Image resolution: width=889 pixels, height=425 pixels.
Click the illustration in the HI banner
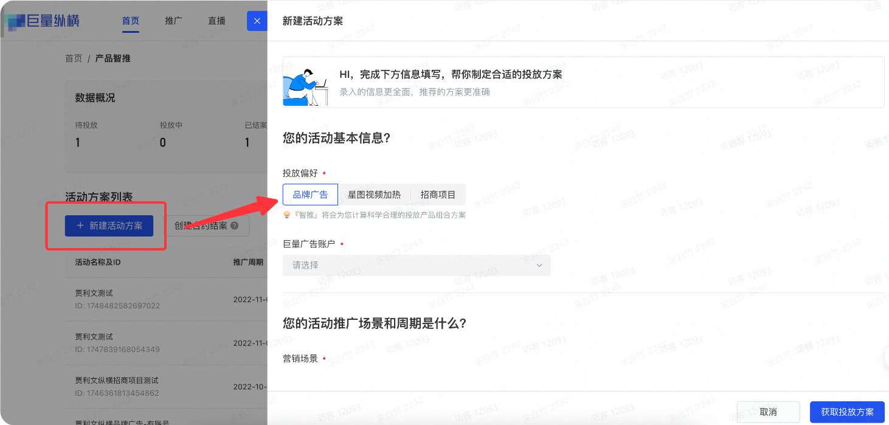click(x=306, y=87)
